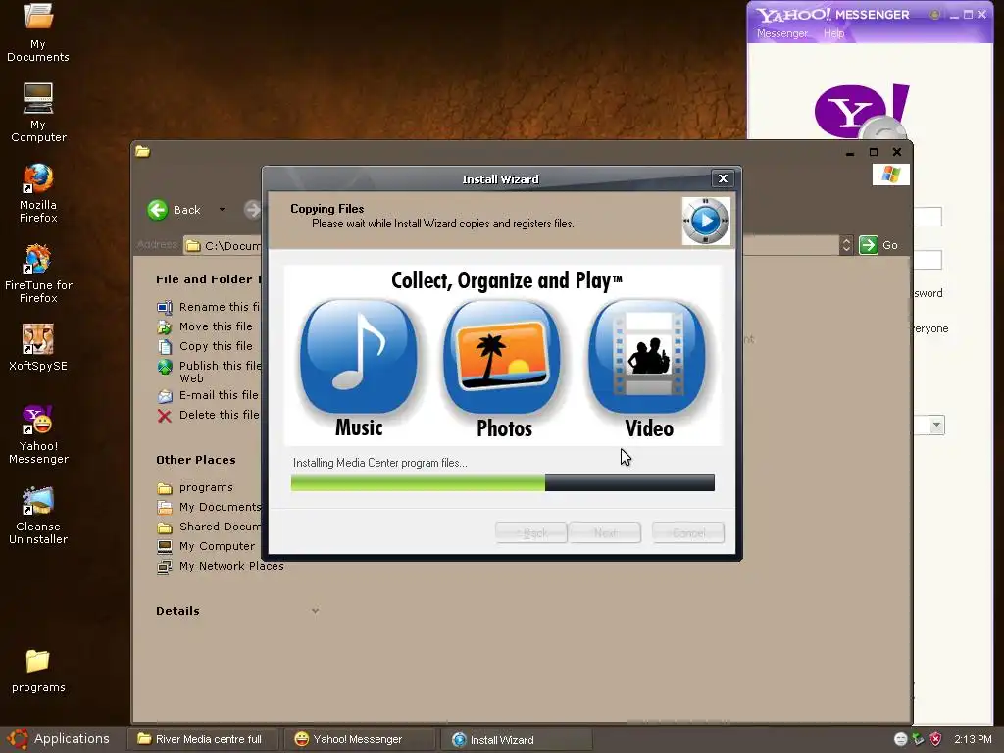The width and height of the screenshot is (1004, 753).
Task: Click E-mail this file envelope icon
Action: [x=165, y=396]
